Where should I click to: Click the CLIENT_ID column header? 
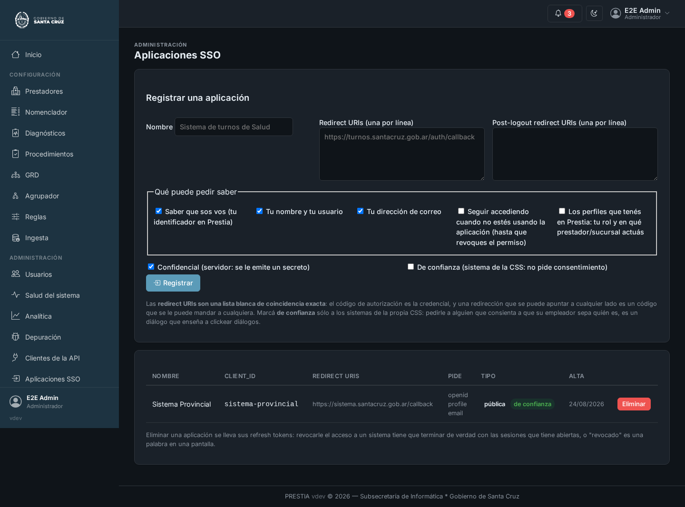(x=240, y=376)
